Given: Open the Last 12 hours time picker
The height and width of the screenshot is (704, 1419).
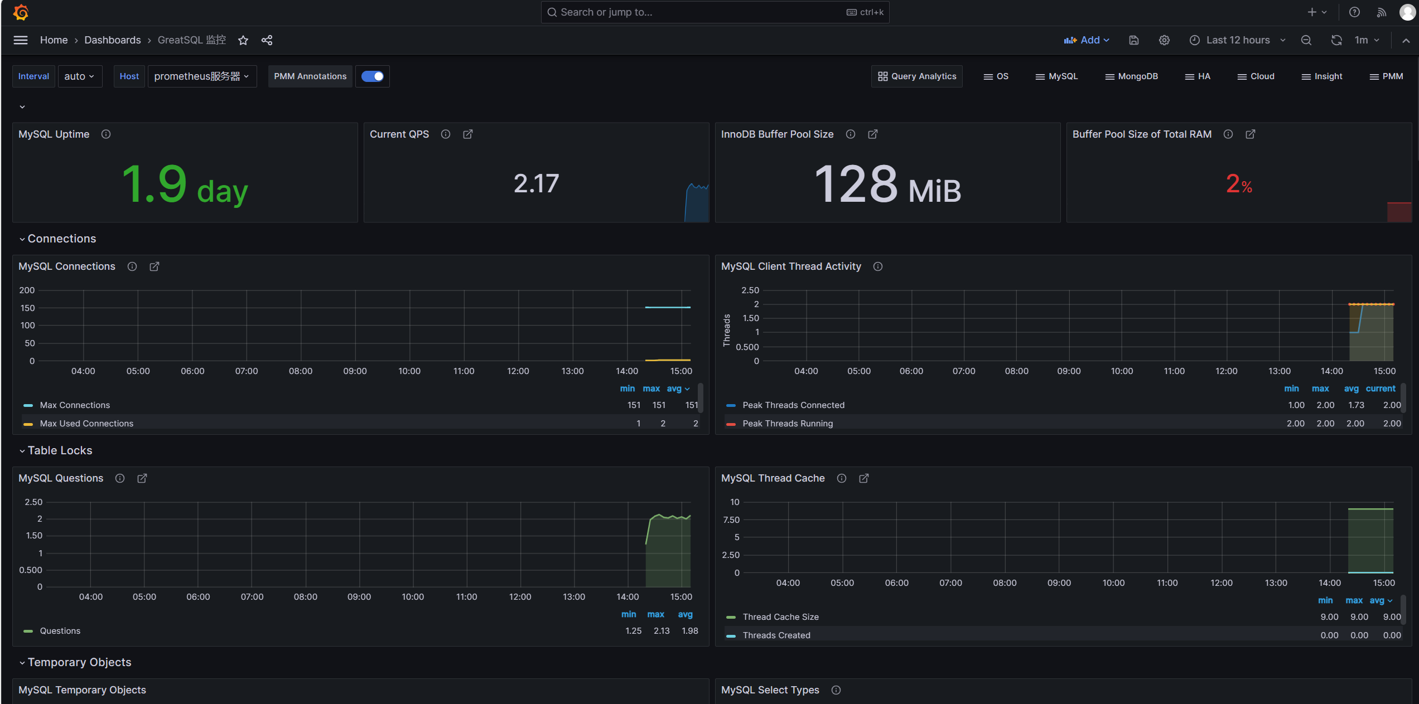Looking at the screenshot, I should click(1238, 40).
